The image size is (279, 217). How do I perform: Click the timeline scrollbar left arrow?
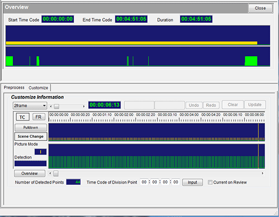(x=50, y=173)
